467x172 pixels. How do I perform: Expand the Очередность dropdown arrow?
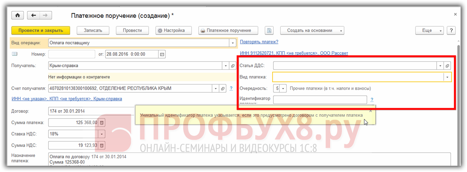283,89
